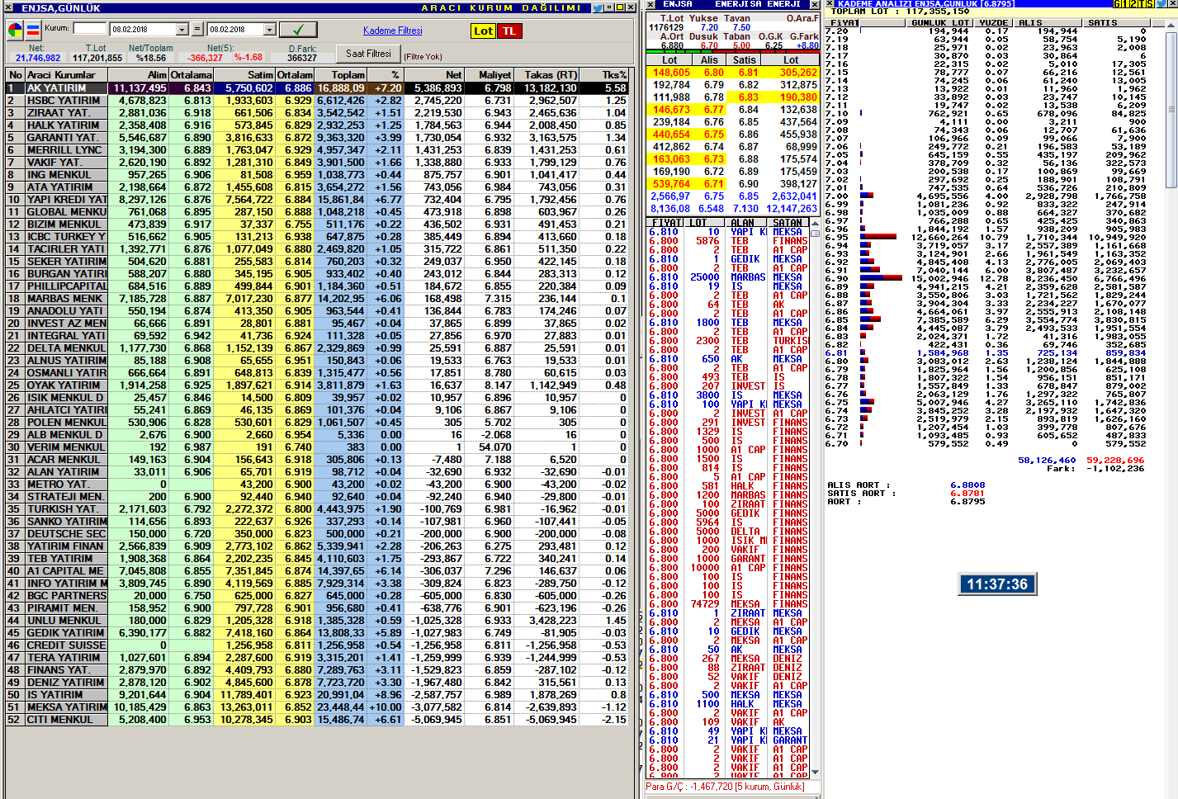Select blue 6.81 price row in Kademe Analizi
Screen dimensions: 1178x799
(986, 352)
